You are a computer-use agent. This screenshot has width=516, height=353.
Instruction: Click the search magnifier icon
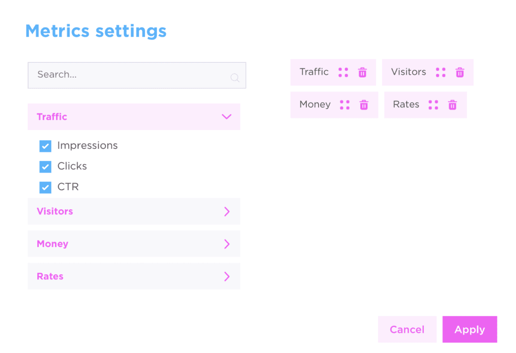[x=235, y=78]
